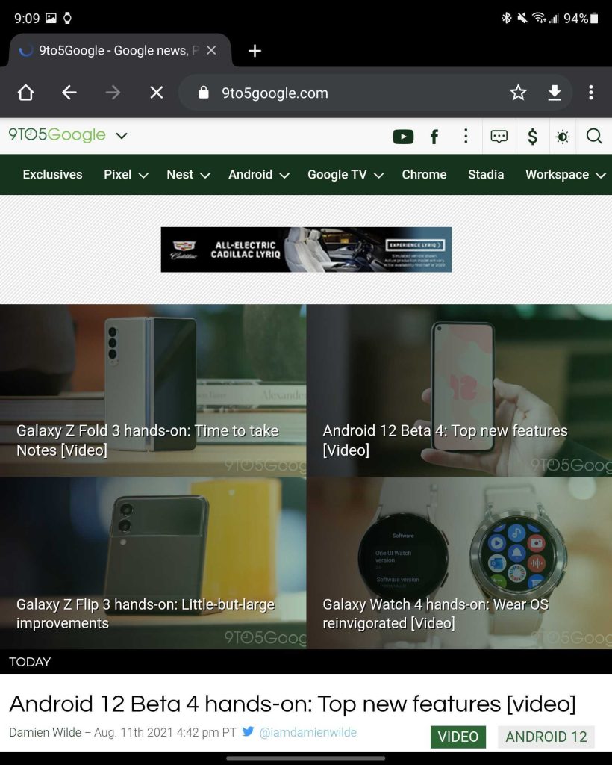612x765 pixels.
Task: Open the site search magnifier
Action: click(x=594, y=136)
